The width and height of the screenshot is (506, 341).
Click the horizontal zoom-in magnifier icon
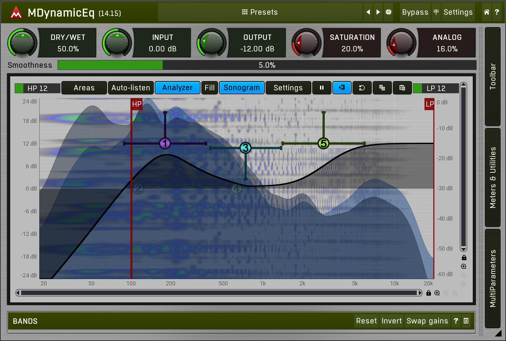point(437,293)
